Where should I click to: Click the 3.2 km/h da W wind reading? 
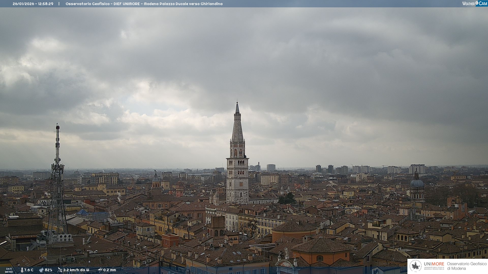(76, 270)
